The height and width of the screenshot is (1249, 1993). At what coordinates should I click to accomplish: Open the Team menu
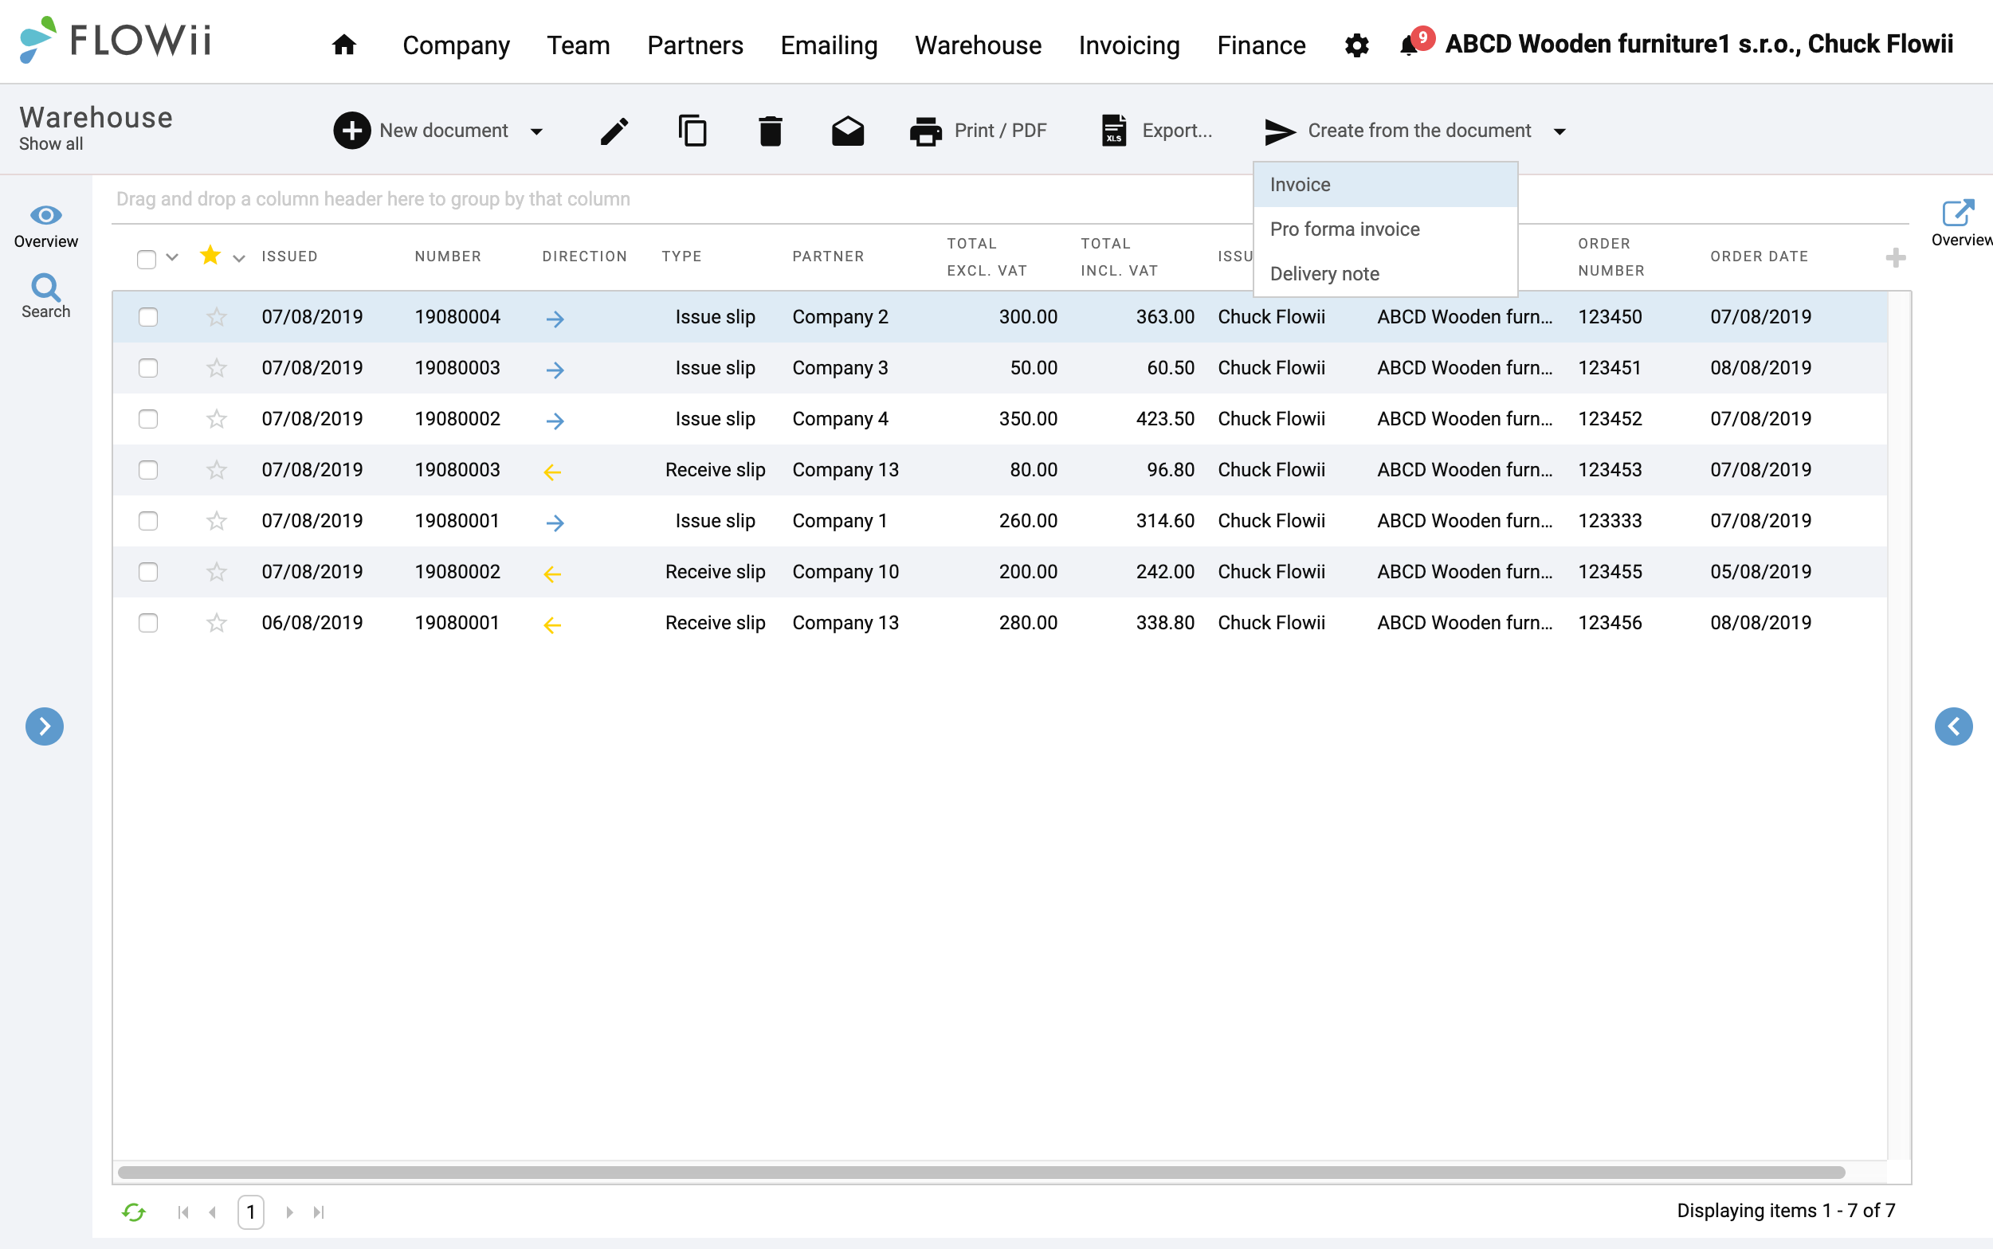pyautogui.click(x=579, y=45)
